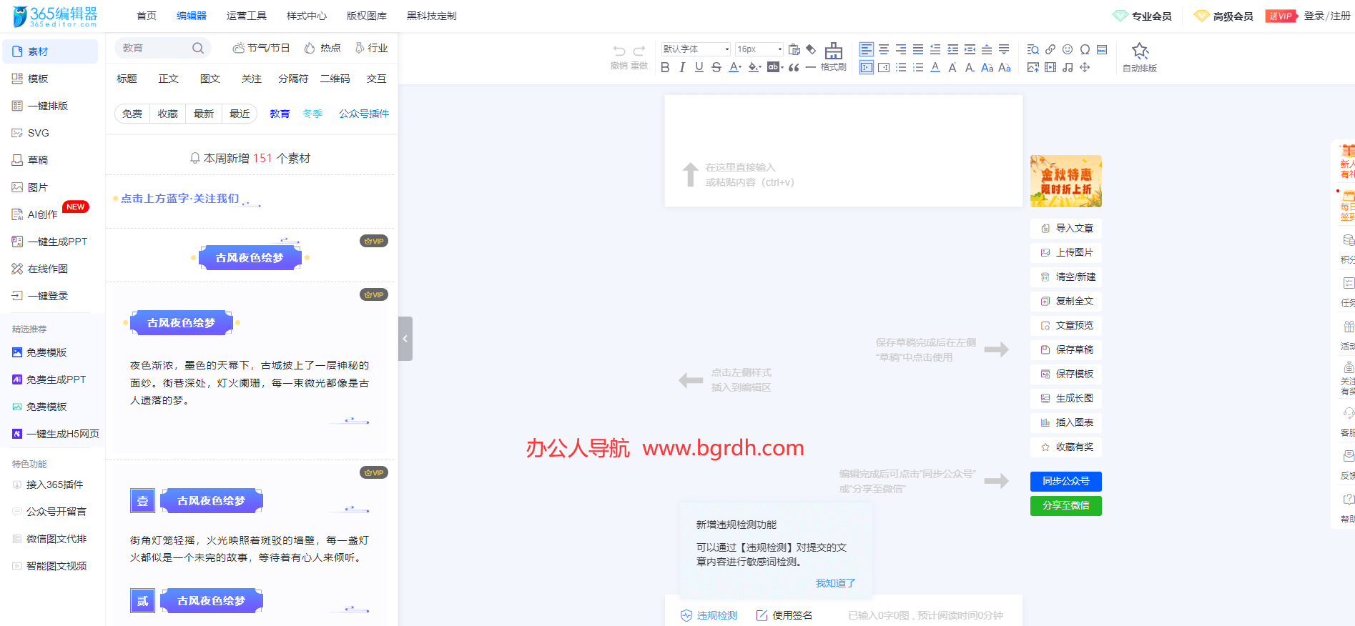Open the 运营工具 navigation menu
Image resolution: width=1355 pixels, height=626 pixels.
click(x=247, y=16)
